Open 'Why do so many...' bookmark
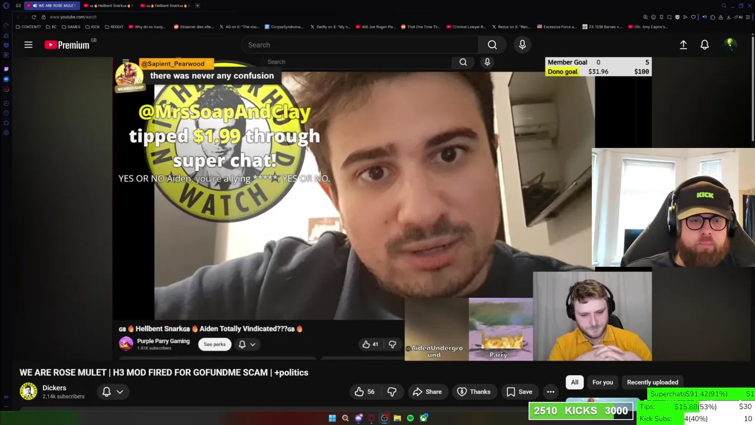Viewport: 755px width, 425px height. click(147, 27)
